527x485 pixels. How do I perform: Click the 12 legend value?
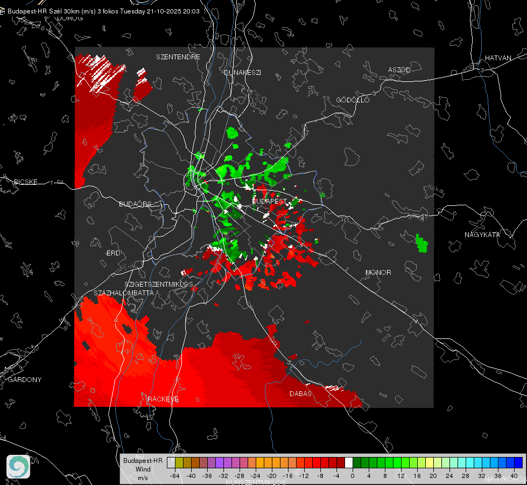tap(401, 476)
